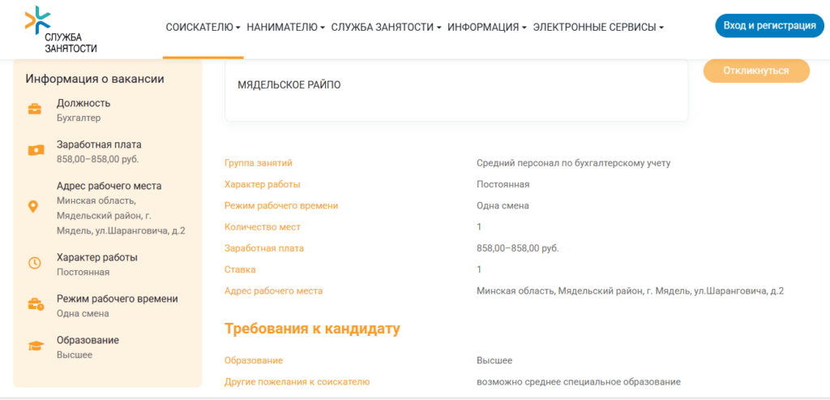Image resolution: width=830 pixels, height=400 pixels.
Task: Click the workplace address value in details
Action: click(630, 290)
